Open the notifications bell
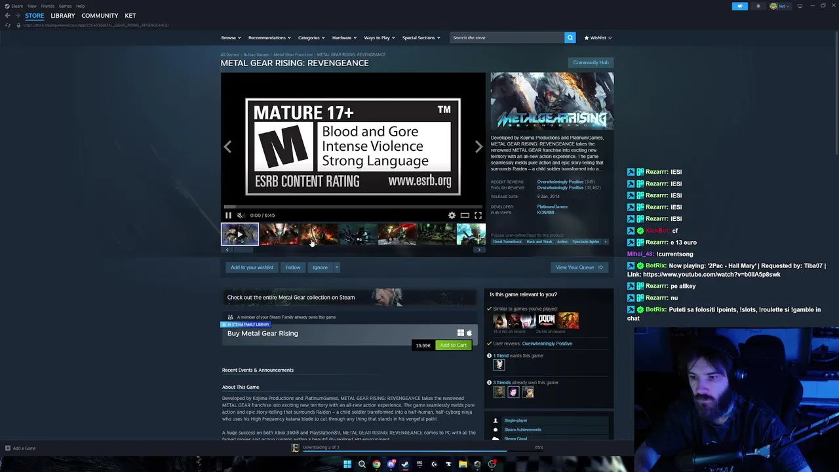 coord(758,6)
